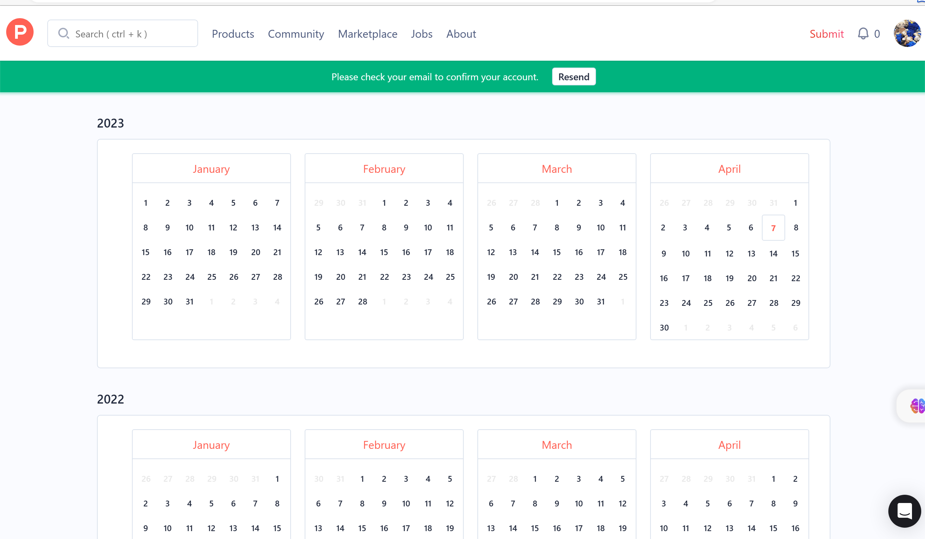Select highlighted April 7, 2023

[773, 228]
